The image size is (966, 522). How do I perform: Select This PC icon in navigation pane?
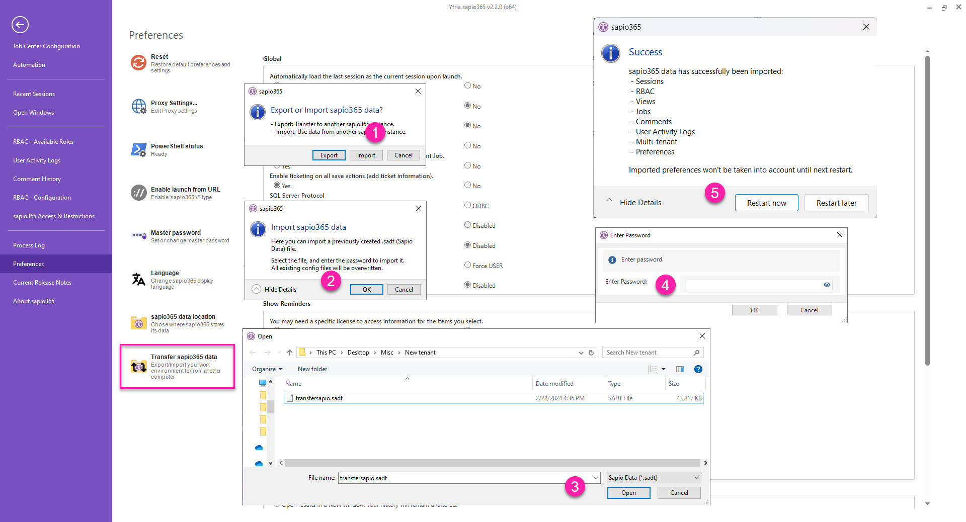(262, 383)
